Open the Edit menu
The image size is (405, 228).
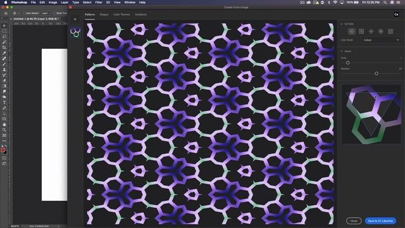42,3
